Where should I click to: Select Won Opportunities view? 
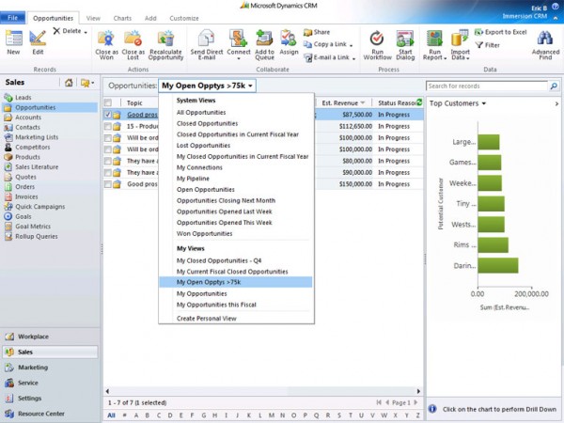(204, 233)
